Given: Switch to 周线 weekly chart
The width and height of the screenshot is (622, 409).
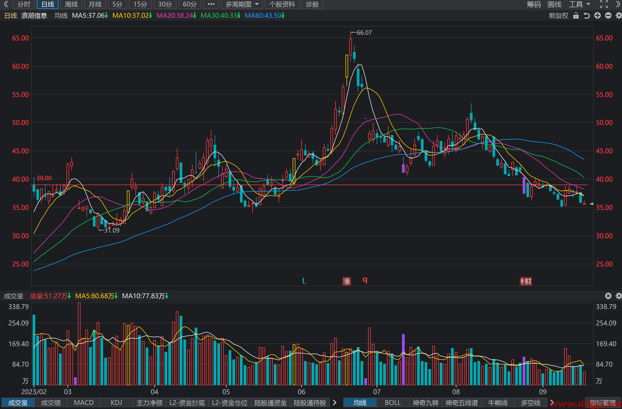Looking at the screenshot, I should tap(71, 4).
